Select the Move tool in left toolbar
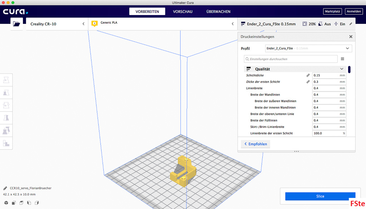366x209 pixels. tap(6, 80)
